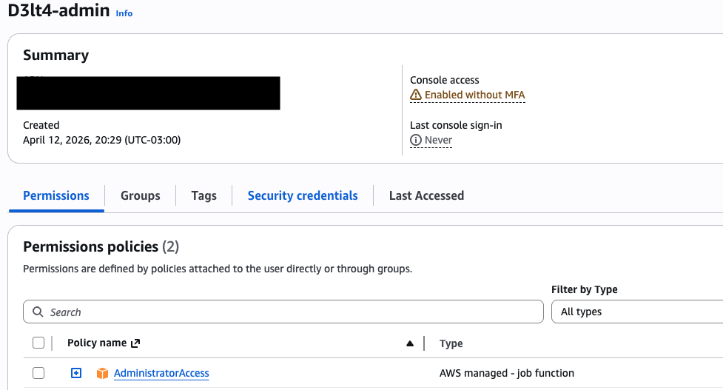Open the AdministratorAccess policy link
The height and width of the screenshot is (390, 723).
tap(161, 373)
